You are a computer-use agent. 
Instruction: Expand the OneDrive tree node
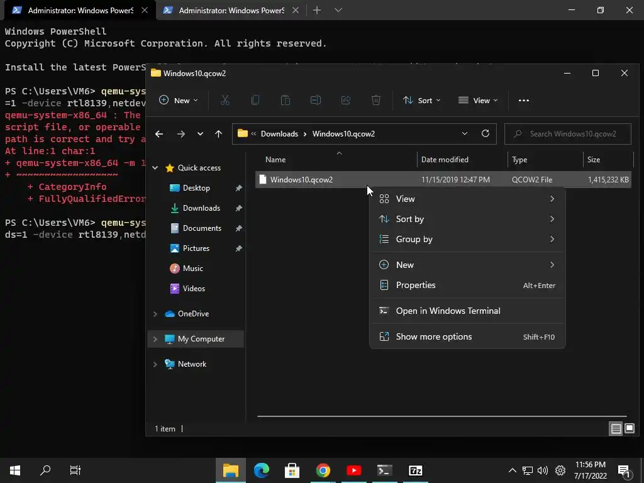(x=155, y=314)
